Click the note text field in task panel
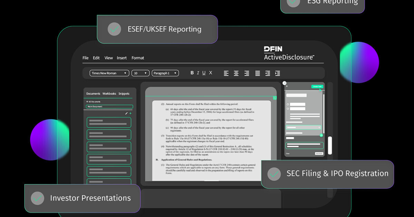The width and height of the screenshot is (414, 217). pos(304,145)
